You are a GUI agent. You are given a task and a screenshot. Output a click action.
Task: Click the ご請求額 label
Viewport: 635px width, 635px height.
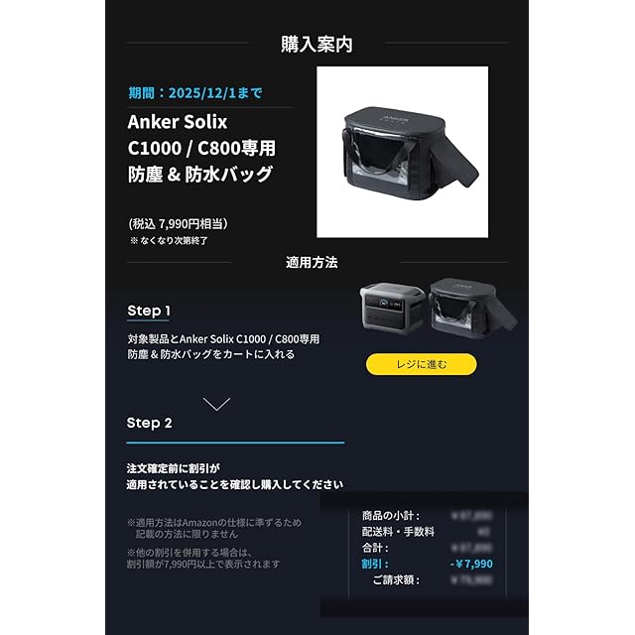pyautogui.click(x=396, y=579)
